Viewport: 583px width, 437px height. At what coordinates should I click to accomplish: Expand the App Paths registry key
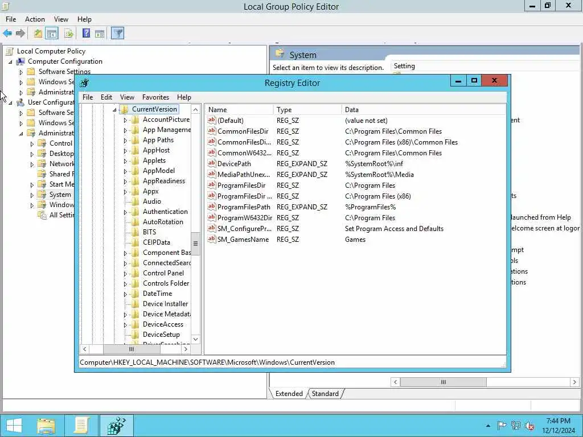click(x=125, y=141)
